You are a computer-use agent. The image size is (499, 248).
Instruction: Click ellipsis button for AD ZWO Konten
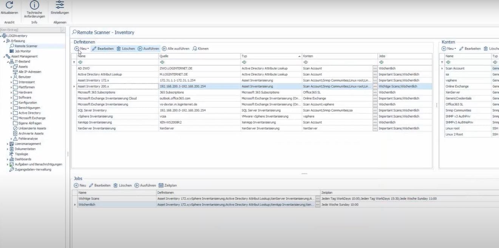(x=375, y=68)
